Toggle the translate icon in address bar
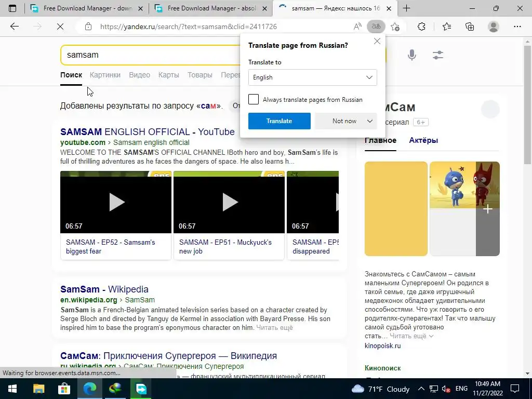 [x=376, y=26]
